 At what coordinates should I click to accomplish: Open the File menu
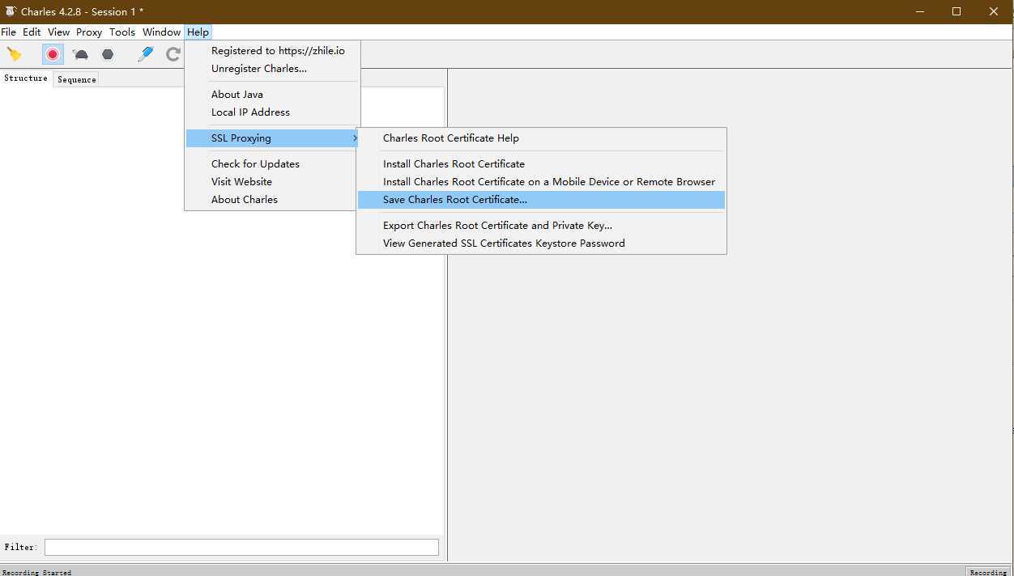point(8,32)
